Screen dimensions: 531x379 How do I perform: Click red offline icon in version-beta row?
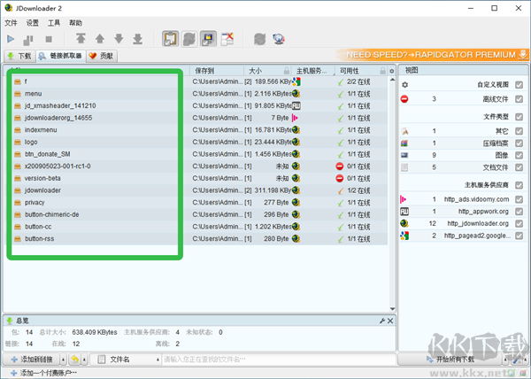[x=339, y=179]
